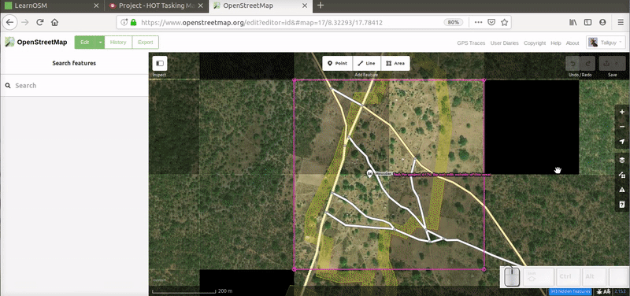Open a new browser tab

point(321,6)
